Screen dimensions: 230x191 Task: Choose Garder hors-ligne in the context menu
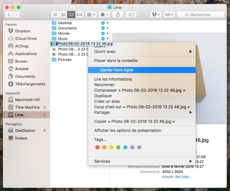[x=142, y=70]
